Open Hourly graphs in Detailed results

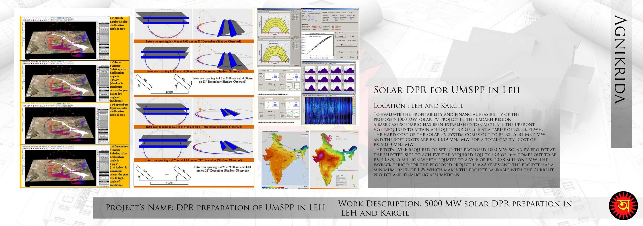[352, 41]
